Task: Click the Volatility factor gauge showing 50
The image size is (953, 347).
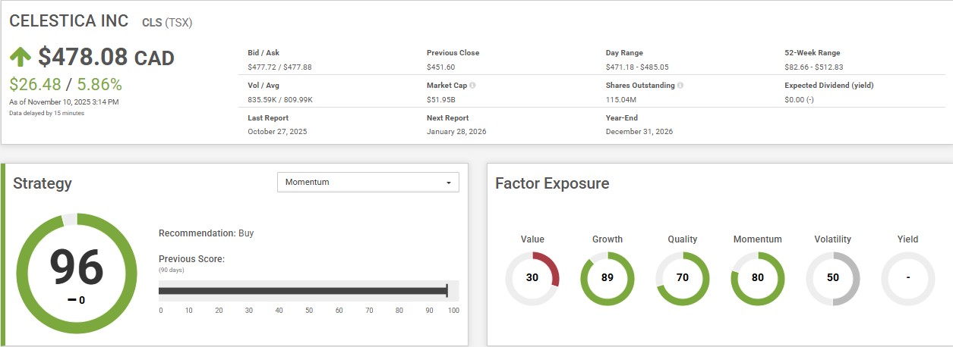Action: coord(832,278)
